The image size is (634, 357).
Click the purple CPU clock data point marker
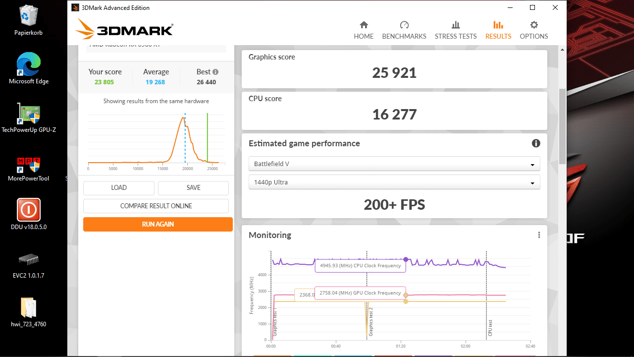tap(406, 259)
